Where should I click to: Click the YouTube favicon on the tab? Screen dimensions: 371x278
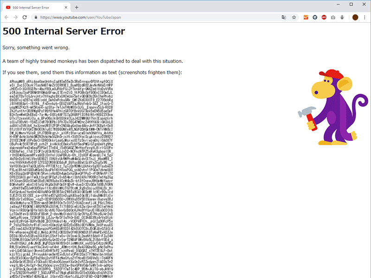tap(8, 7)
